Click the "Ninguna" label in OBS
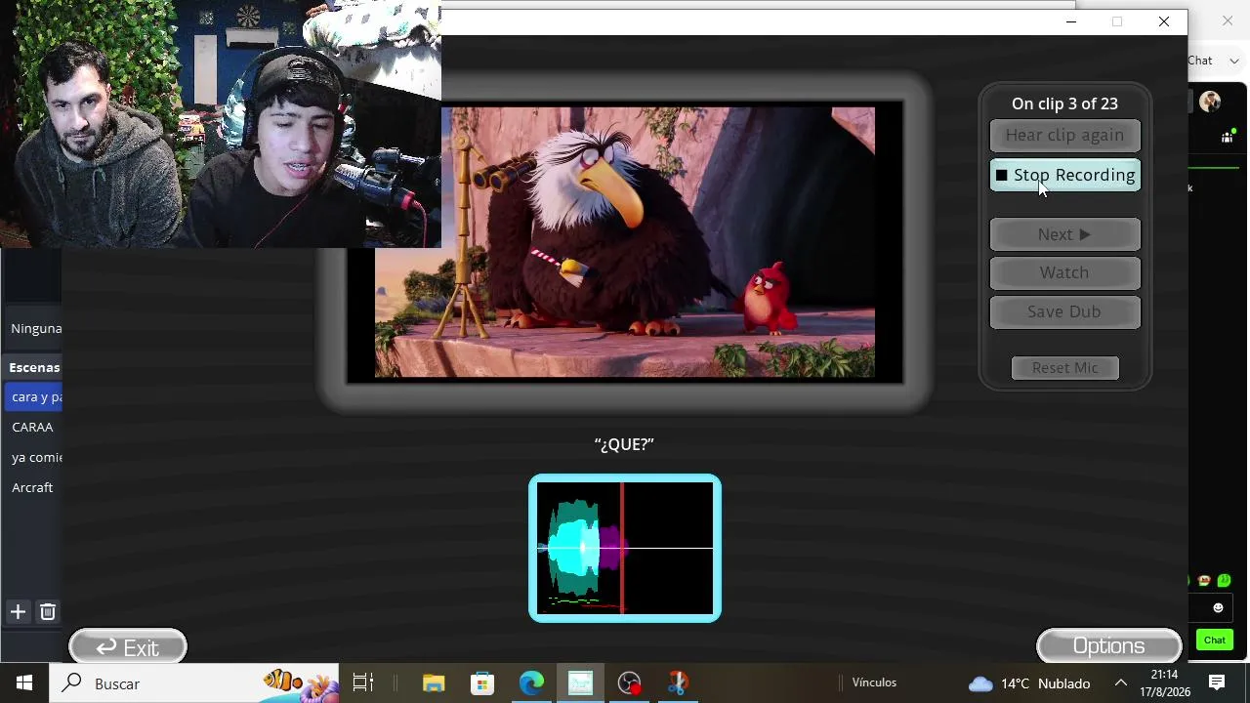The width and height of the screenshot is (1250, 703). coord(36,328)
